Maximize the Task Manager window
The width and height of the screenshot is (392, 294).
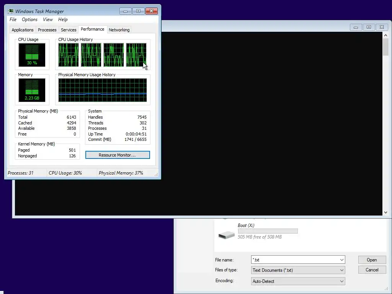[138, 11]
